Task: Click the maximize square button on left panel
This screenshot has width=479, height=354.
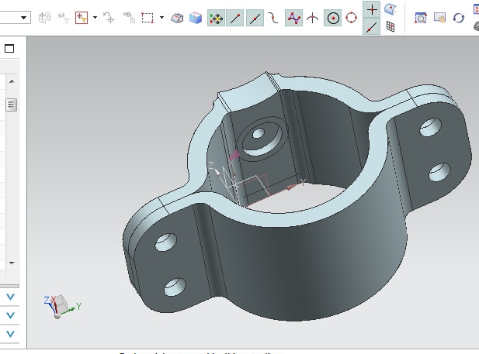Action: click(x=10, y=48)
